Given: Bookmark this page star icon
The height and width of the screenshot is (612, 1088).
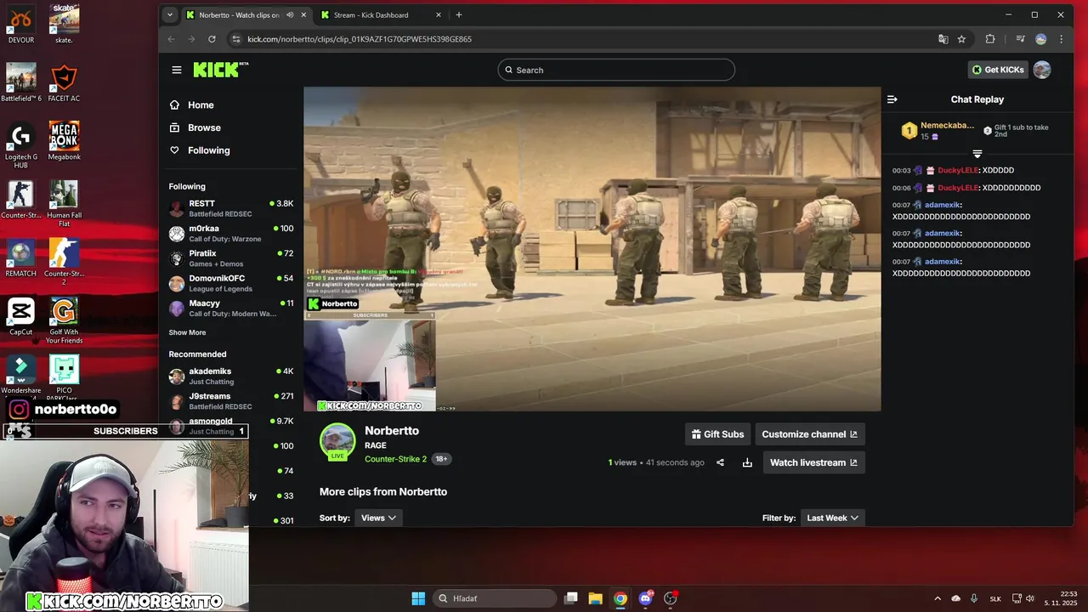Looking at the screenshot, I should click(961, 39).
